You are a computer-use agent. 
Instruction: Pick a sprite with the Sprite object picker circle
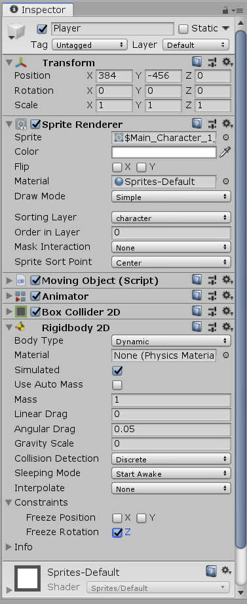coord(226,138)
